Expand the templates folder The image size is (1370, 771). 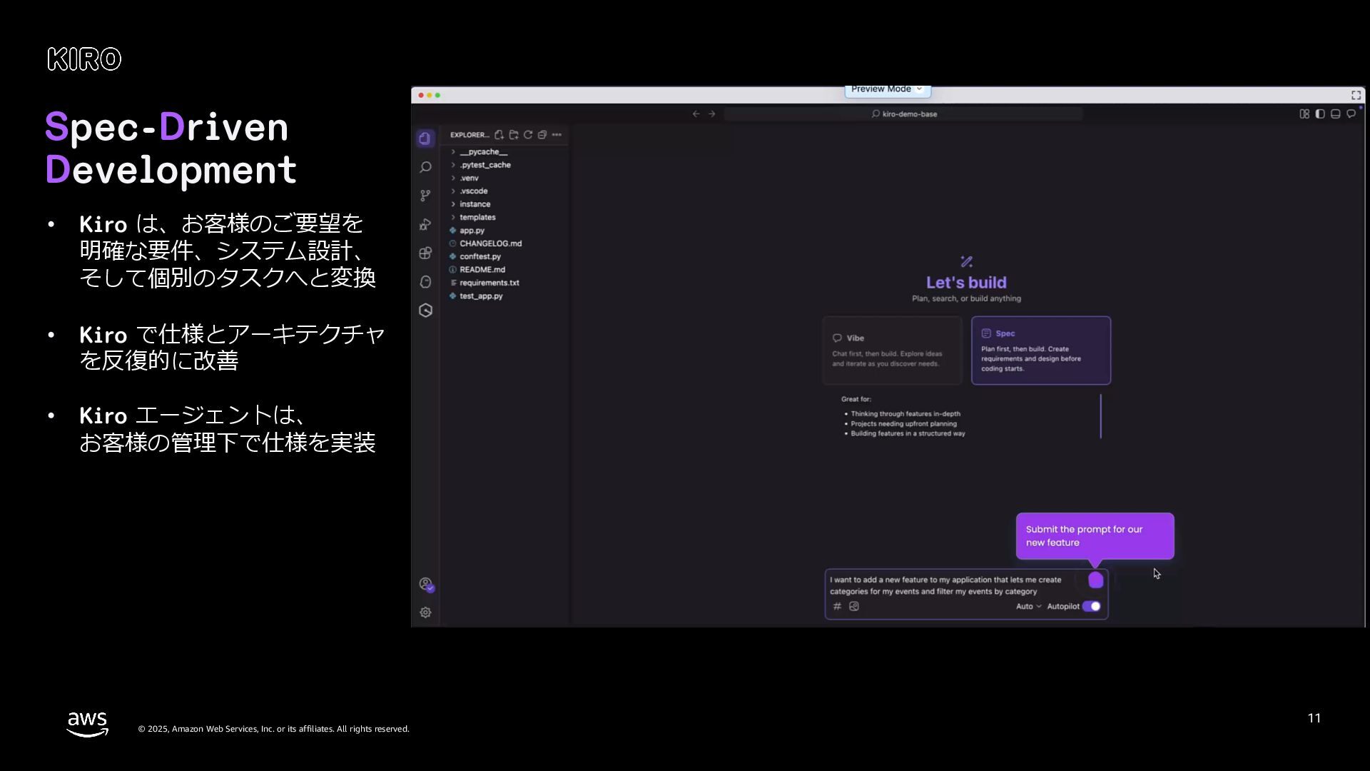point(477,217)
